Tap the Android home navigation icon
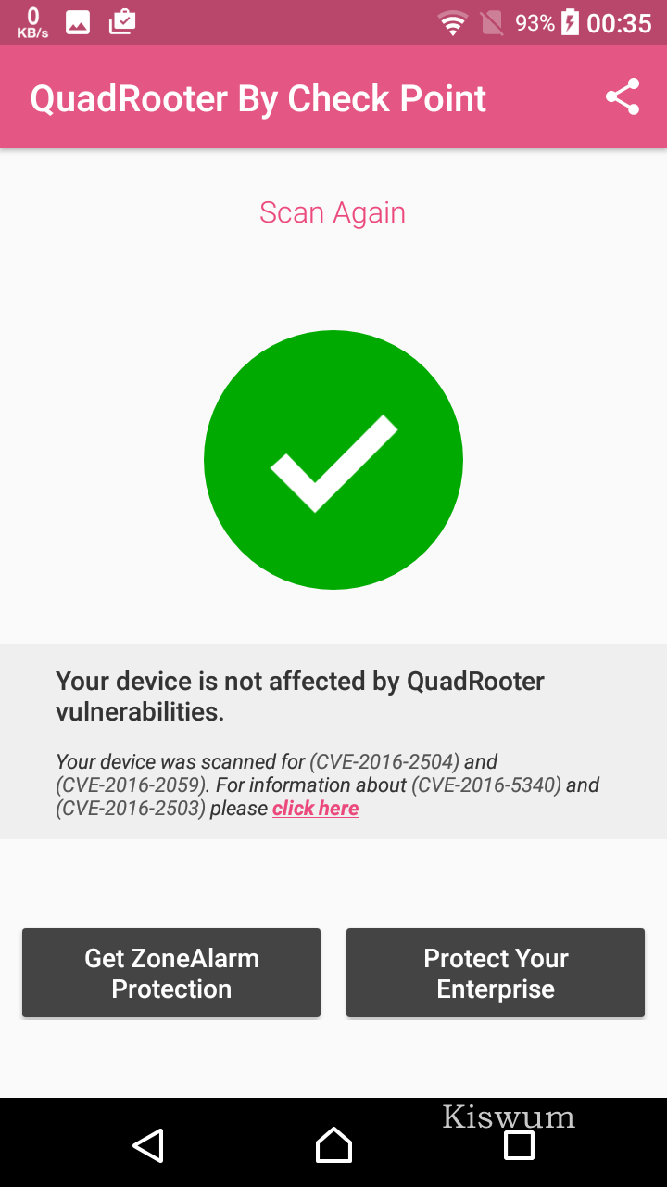Image resolution: width=667 pixels, height=1187 pixels. (333, 1145)
